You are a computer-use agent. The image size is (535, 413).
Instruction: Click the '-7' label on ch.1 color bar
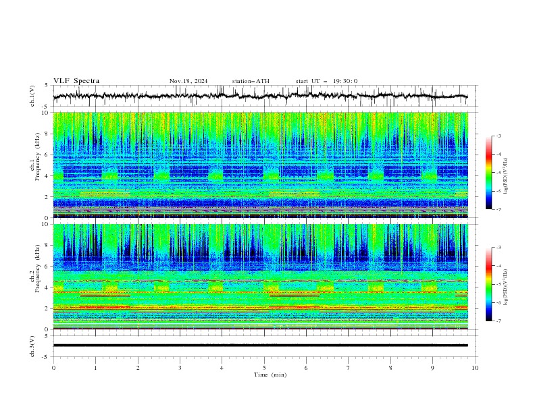tap(499, 209)
